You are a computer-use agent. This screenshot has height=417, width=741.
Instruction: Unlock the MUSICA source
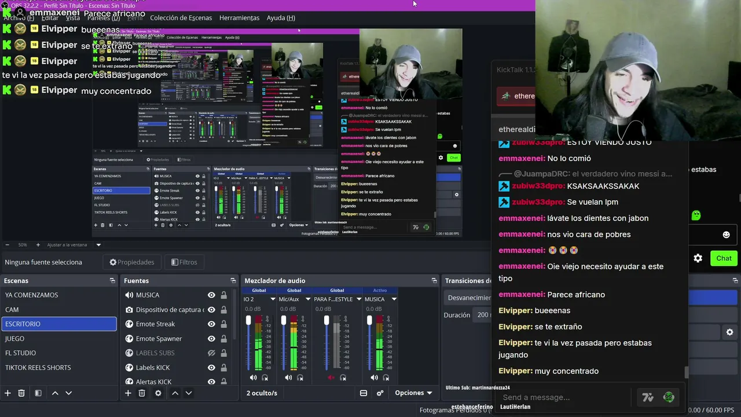(223, 295)
